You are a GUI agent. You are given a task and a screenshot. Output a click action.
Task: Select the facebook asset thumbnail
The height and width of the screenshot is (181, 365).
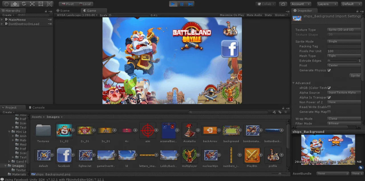pos(64,155)
